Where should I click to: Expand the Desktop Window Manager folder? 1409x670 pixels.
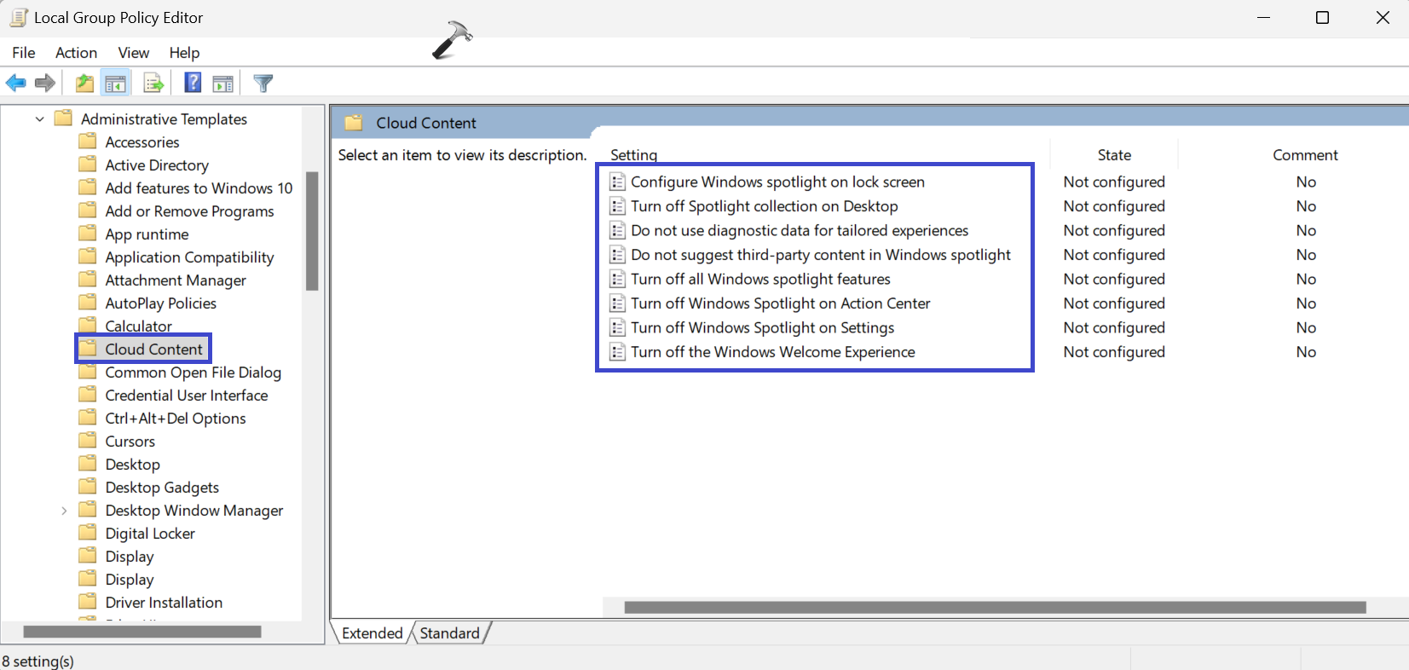point(64,511)
